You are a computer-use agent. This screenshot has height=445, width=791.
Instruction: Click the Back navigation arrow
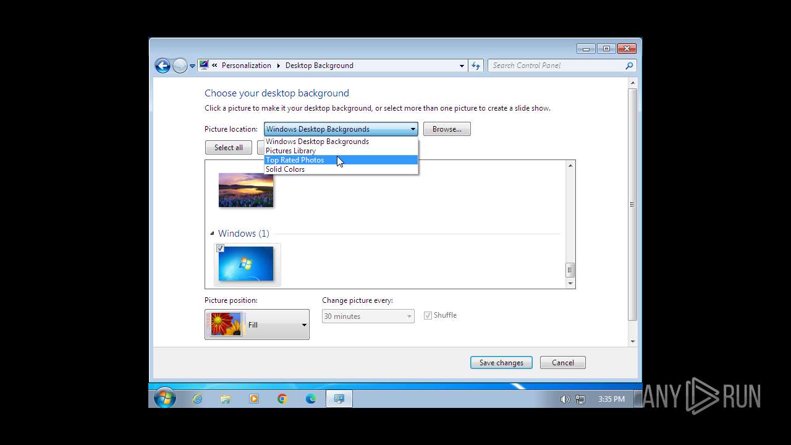pos(163,66)
